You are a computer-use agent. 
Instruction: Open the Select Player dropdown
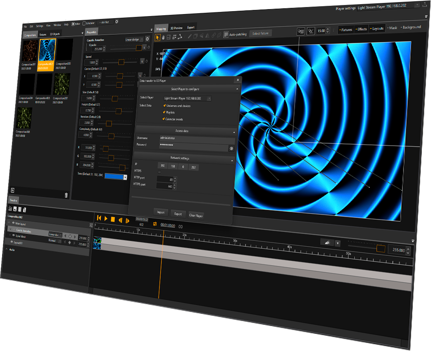(x=188, y=98)
